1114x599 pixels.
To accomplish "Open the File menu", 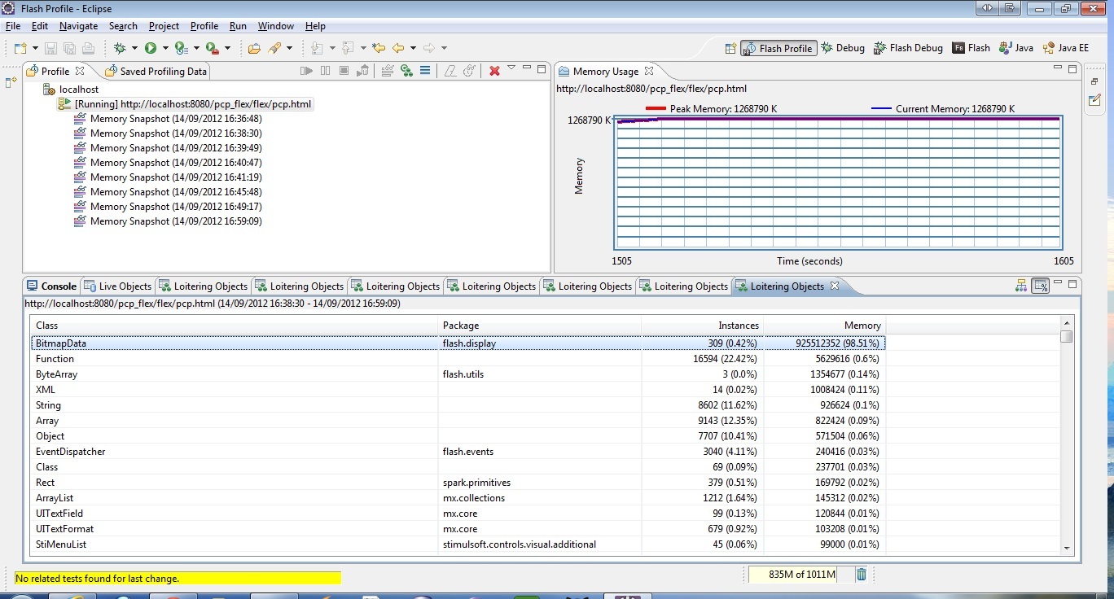I will (x=13, y=26).
